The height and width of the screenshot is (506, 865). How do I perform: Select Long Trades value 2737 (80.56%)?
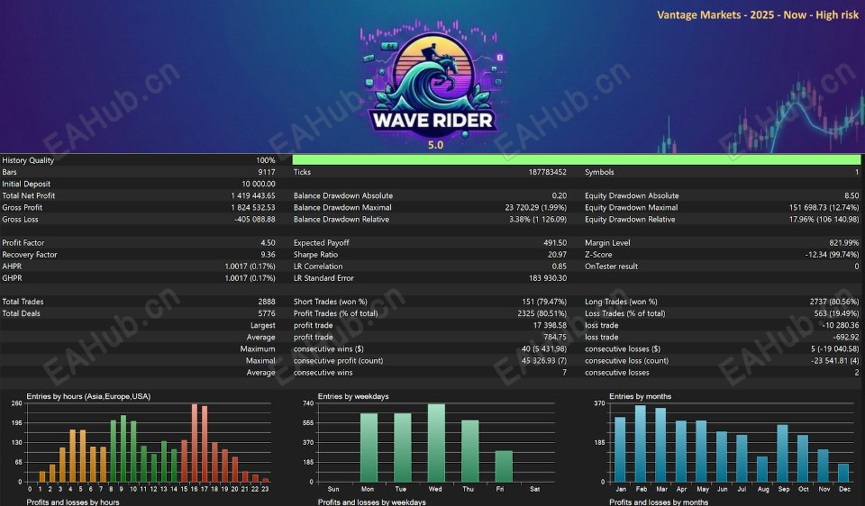(834, 302)
